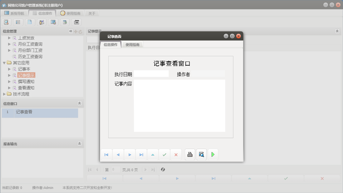This screenshot has width=343, height=193.
Task: Print the record using the printer icon
Action: [190, 154]
